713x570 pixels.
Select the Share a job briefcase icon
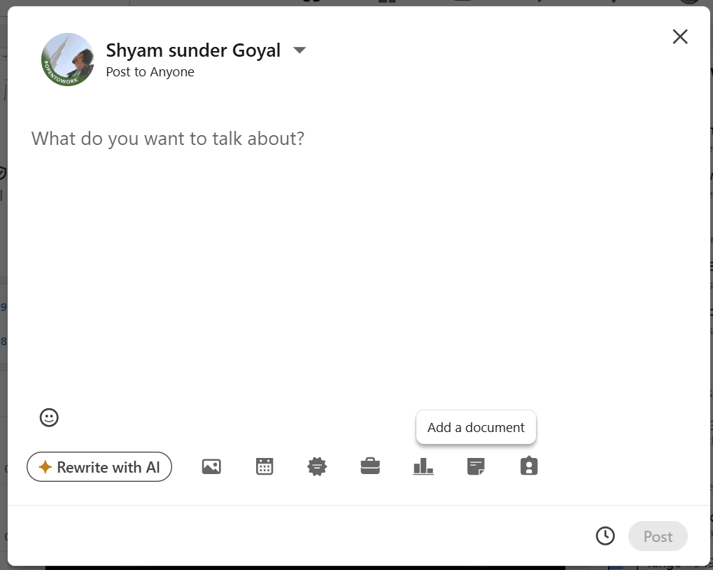pyautogui.click(x=370, y=466)
